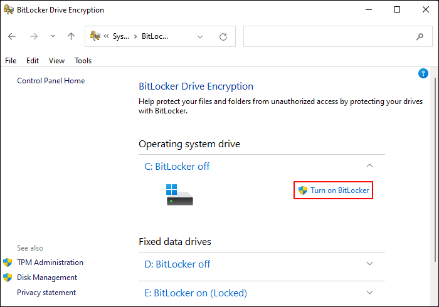Click the double-chevron before Sys... breadcrumb

106,36
